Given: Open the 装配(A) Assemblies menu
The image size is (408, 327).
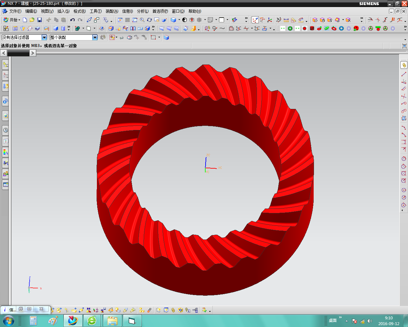Looking at the screenshot, I should 112,11.
